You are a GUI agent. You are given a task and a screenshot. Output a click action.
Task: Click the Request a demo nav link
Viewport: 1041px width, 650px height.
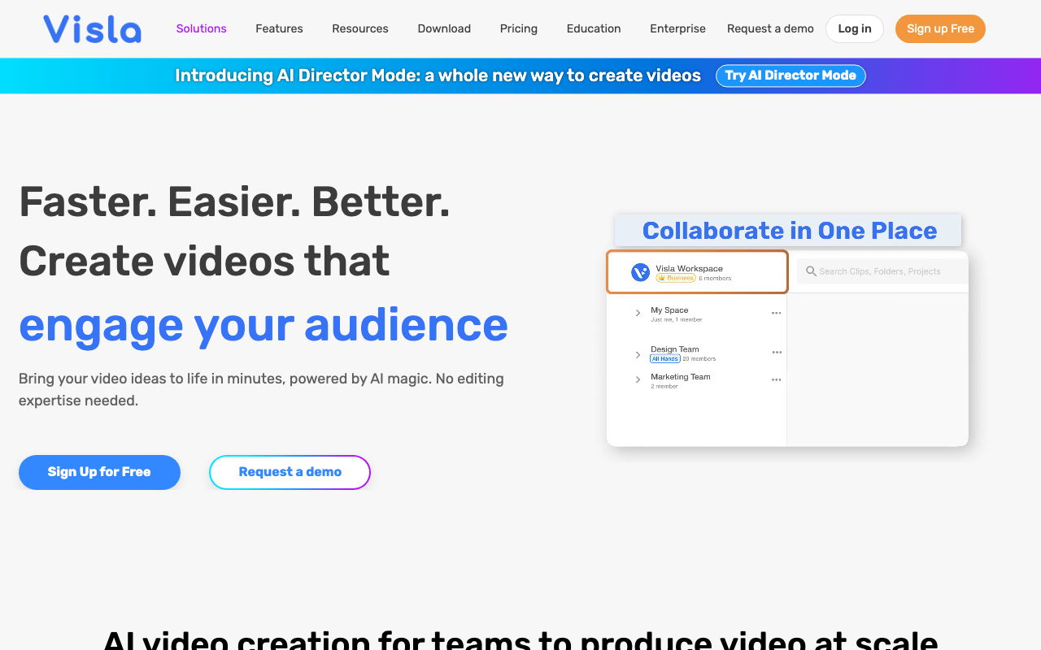[x=770, y=28]
